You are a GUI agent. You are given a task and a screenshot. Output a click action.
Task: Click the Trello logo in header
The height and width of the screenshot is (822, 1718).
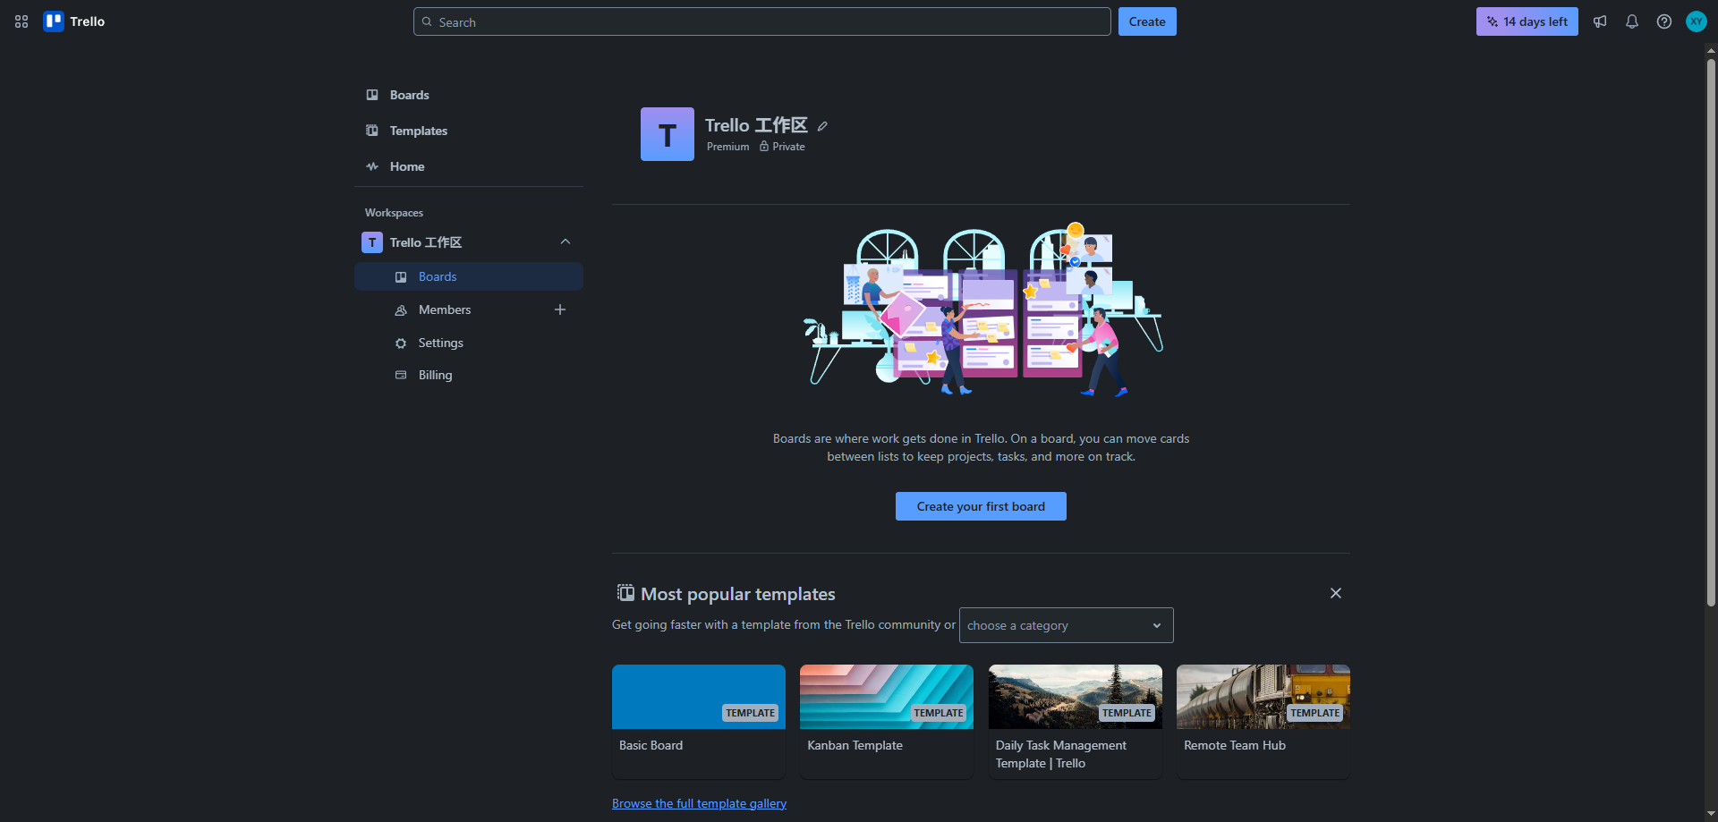click(74, 21)
